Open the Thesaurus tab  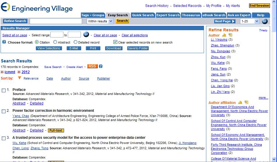coord(191,15)
